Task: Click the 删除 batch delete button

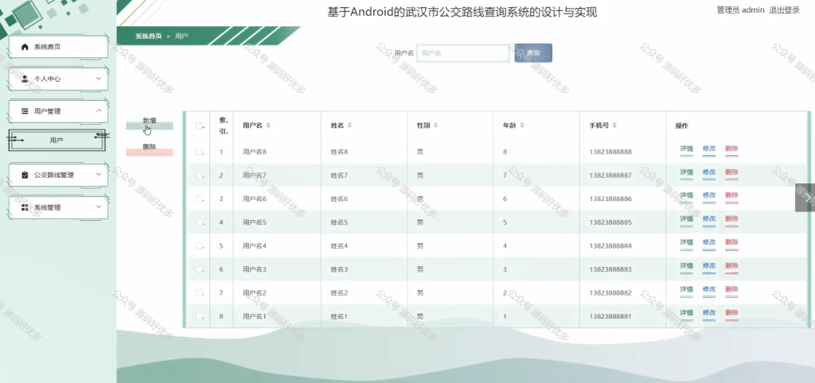Action: (149, 149)
